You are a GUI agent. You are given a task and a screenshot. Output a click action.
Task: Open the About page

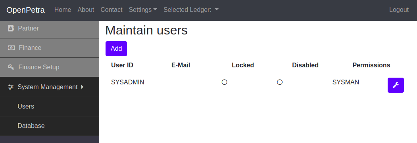tap(86, 10)
